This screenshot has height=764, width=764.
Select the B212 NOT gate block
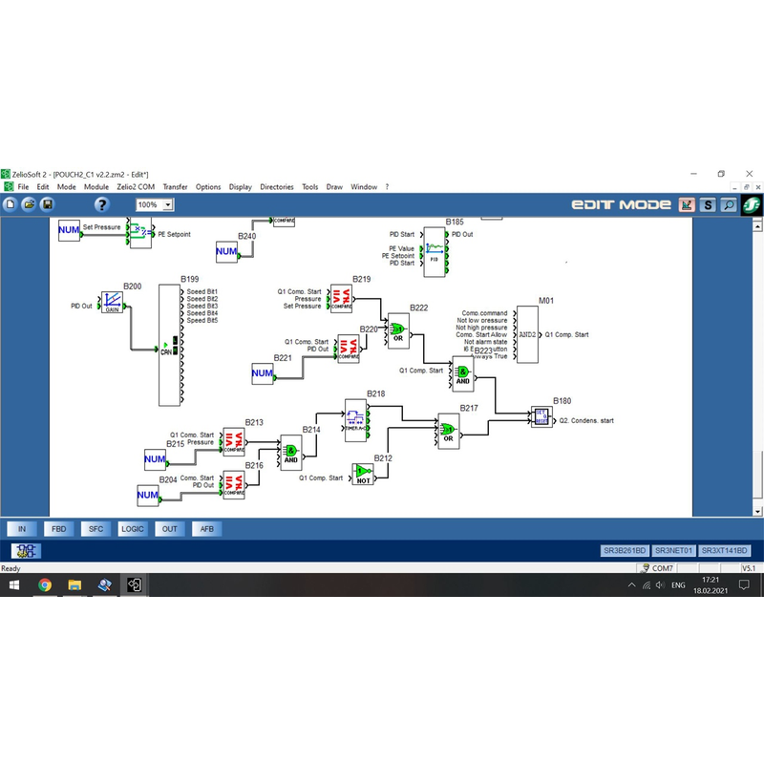click(363, 473)
